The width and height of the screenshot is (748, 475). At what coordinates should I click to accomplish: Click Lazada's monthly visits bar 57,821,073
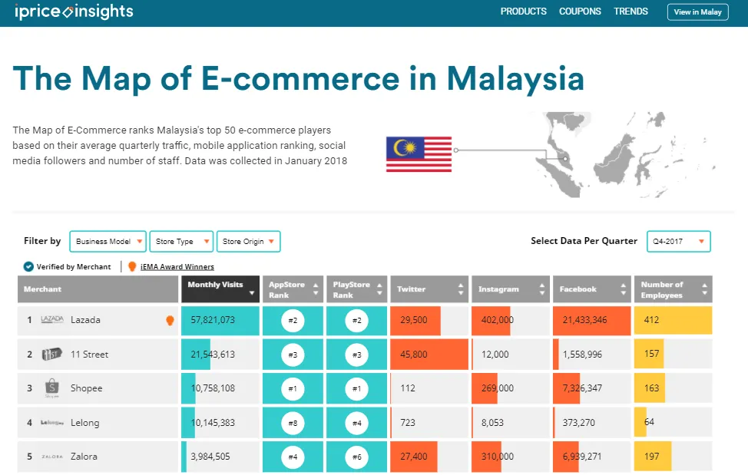point(220,320)
